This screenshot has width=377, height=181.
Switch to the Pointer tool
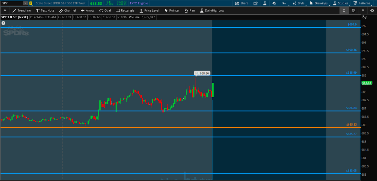point(172,10)
